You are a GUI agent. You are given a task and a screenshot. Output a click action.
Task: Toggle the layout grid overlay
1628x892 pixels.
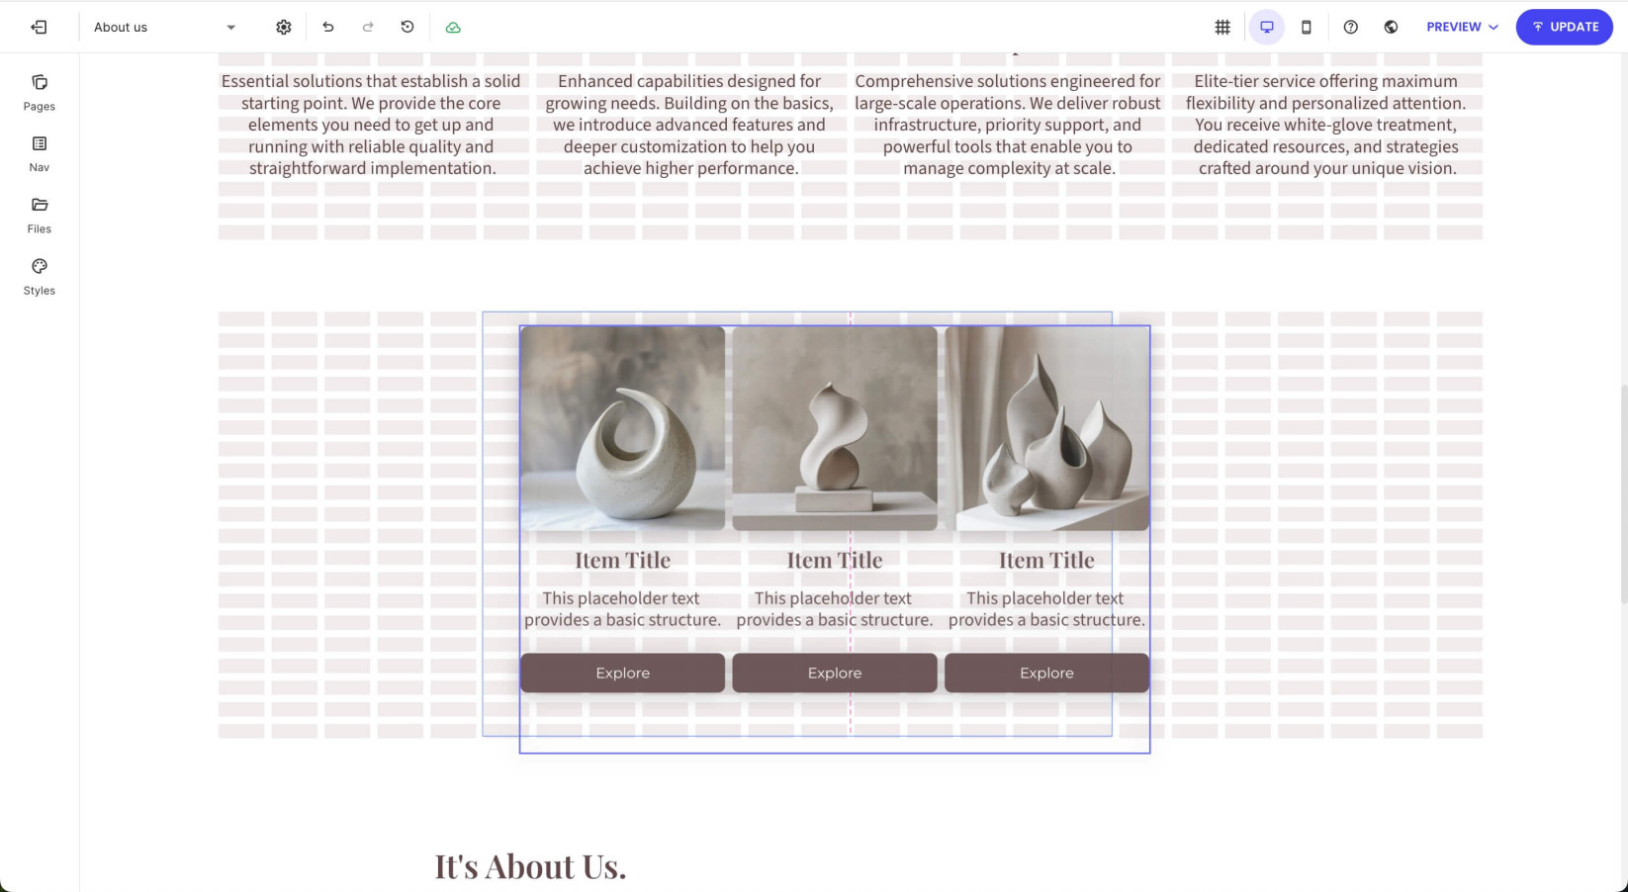coord(1222,27)
